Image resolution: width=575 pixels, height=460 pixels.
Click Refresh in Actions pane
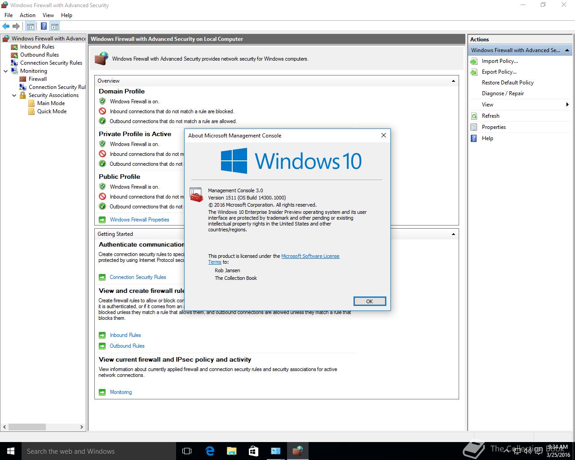pos(491,116)
